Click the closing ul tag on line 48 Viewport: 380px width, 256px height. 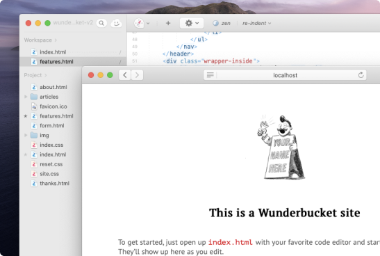point(199,39)
